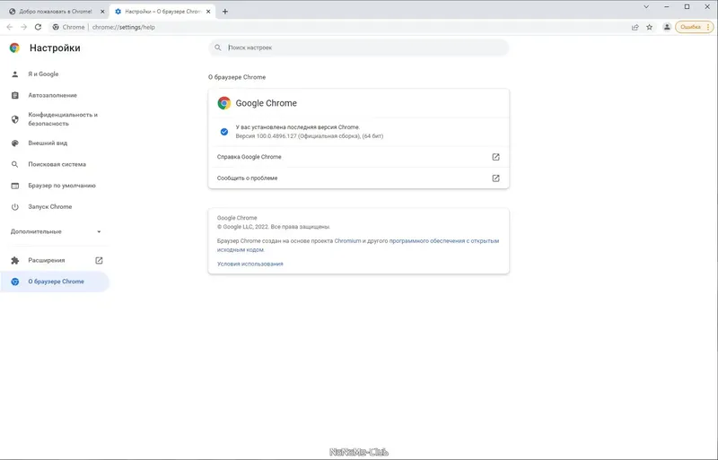The image size is (718, 460).
Task: Open Браузер по умолчанию section
Action: (x=55, y=186)
